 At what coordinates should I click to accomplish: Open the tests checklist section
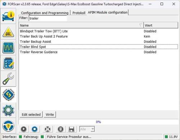click(8, 64)
